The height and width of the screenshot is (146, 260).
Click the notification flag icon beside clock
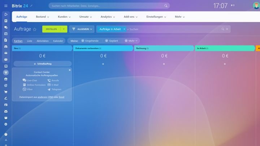[233, 5]
